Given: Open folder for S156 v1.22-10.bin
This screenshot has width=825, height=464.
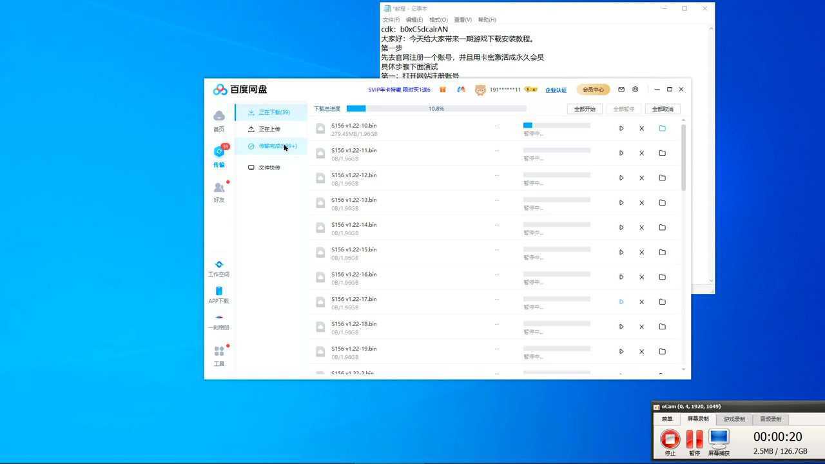Looking at the screenshot, I should [662, 128].
